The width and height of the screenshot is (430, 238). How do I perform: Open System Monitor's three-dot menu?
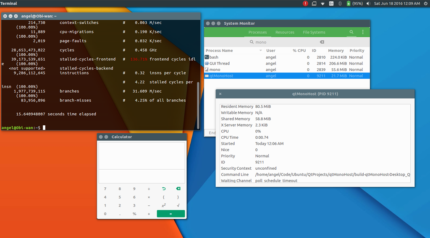tap(363, 32)
